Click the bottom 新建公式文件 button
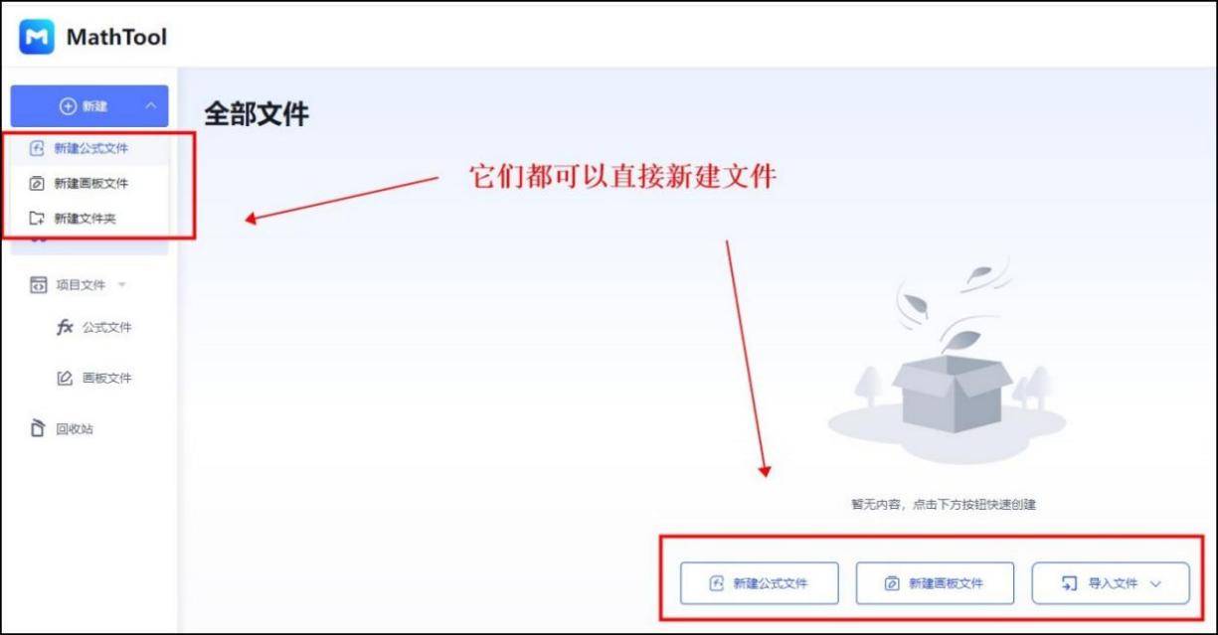 coord(760,583)
